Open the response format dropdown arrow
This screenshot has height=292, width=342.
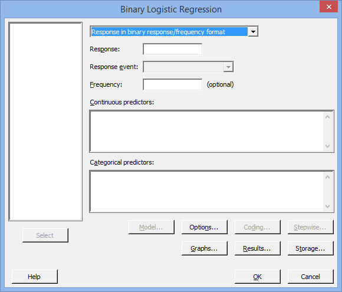tap(253, 32)
